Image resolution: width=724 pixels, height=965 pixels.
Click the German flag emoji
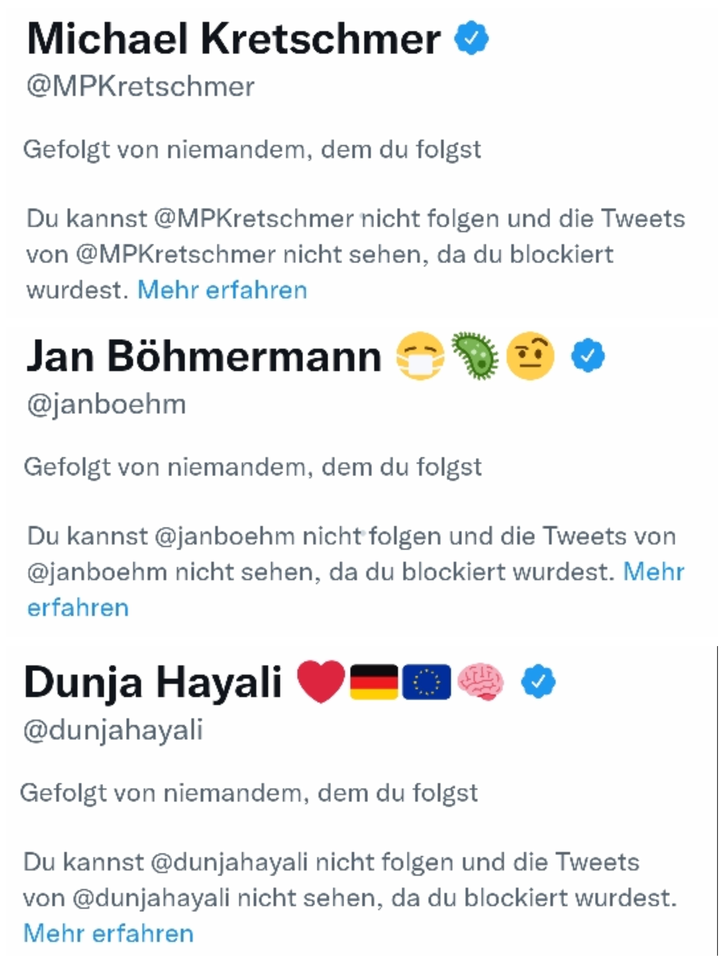[x=374, y=682]
